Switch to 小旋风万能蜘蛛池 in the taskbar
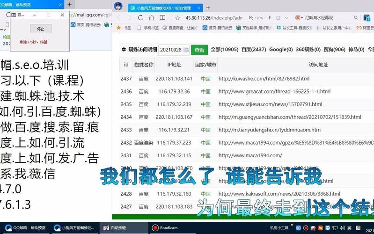374x234 pixels. pos(74,228)
